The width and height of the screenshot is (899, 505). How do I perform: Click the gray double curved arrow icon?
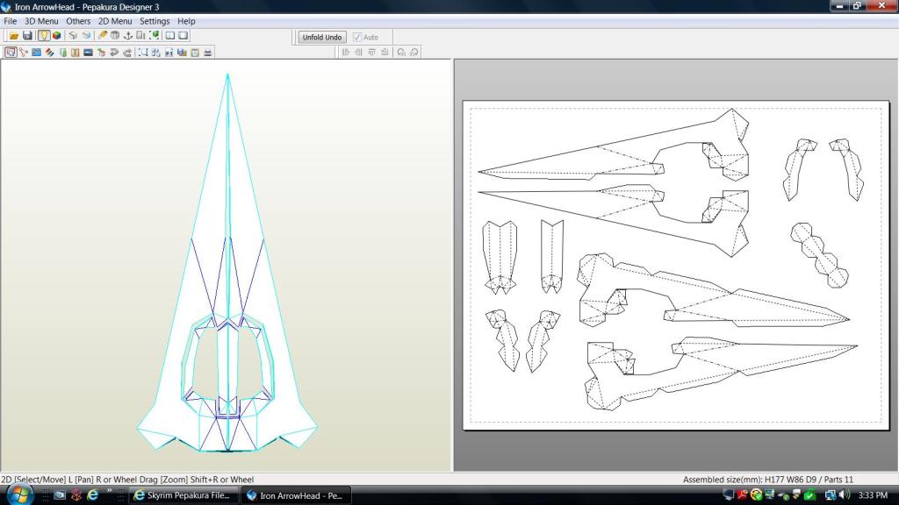pos(114,52)
